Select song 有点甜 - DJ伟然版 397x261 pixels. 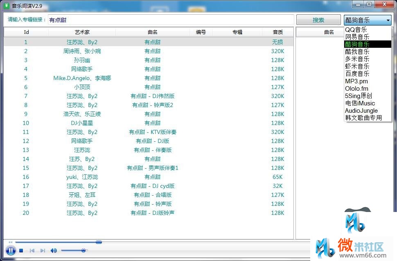(152, 96)
